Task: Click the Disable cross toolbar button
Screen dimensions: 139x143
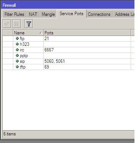Action: (17, 24)
